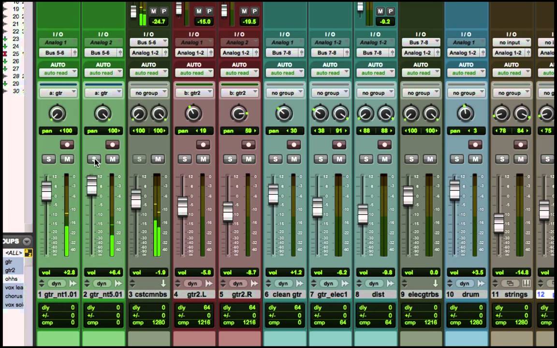
Task: Select the chorus group in groups list
Action: click(x=14, y=296)
